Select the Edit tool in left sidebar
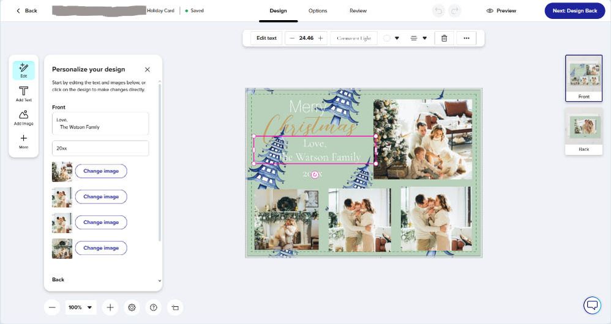The image size is (611, 324). 23,70
